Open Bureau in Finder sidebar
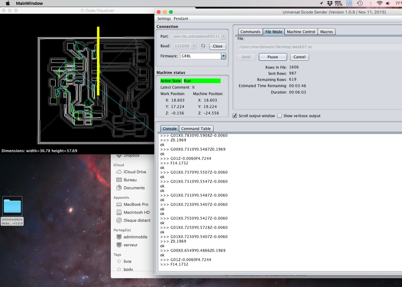This screenshot has height=287, width=402. coord(126,180)
